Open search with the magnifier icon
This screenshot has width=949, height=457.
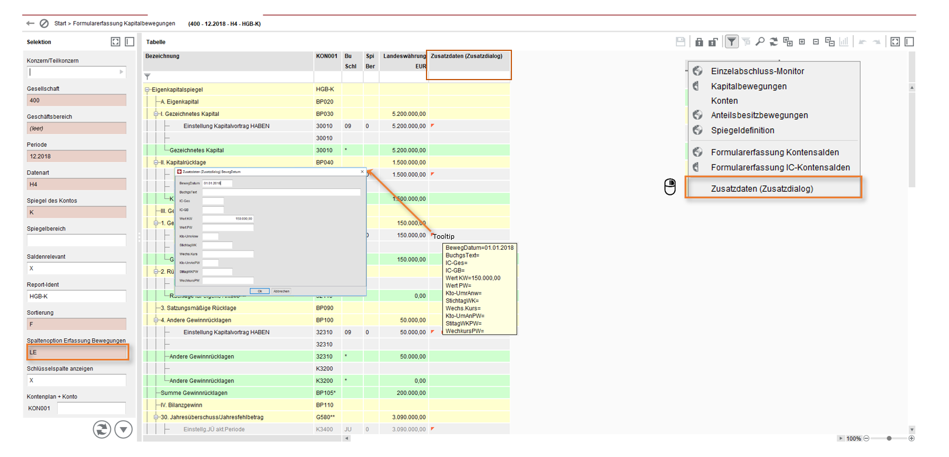coord(760,42)
